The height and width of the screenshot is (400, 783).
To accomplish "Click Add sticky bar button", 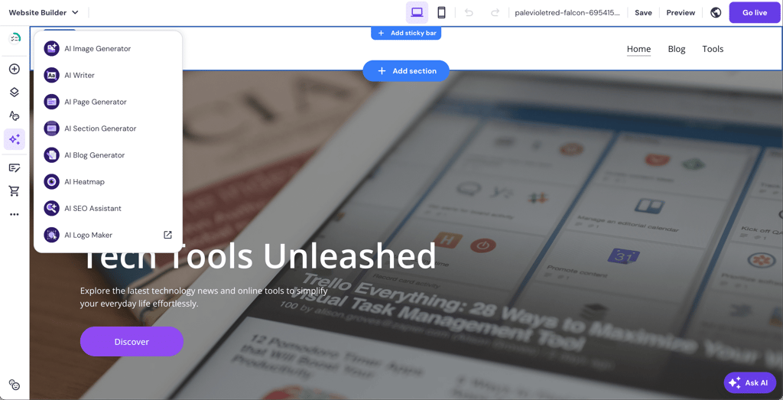I will (x=406, y=33).
